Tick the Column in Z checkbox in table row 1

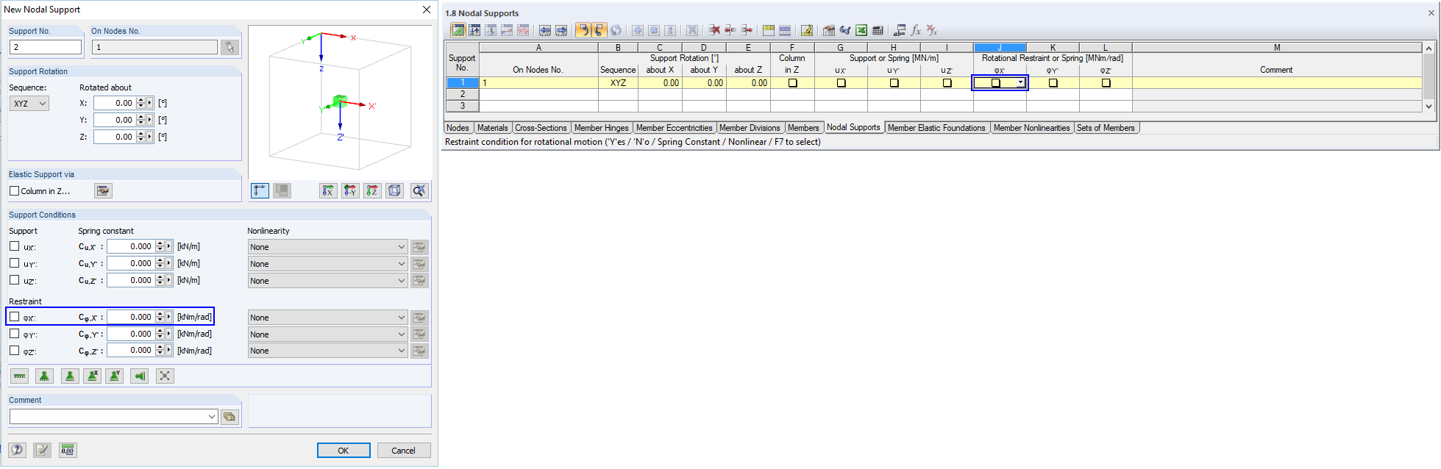pyautogui.click(x=792, y=83)
